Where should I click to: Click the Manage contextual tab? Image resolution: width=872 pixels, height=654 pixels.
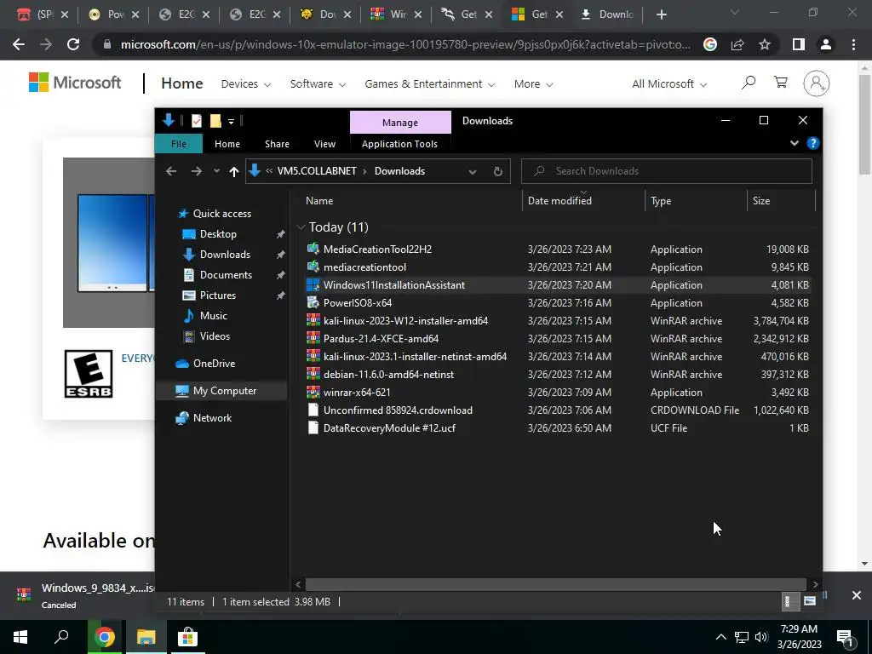coord(400,123)
